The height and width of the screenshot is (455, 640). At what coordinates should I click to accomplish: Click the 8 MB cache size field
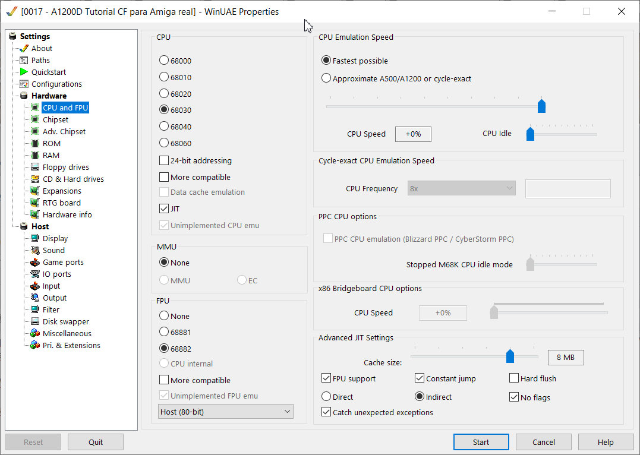[566, 357]
